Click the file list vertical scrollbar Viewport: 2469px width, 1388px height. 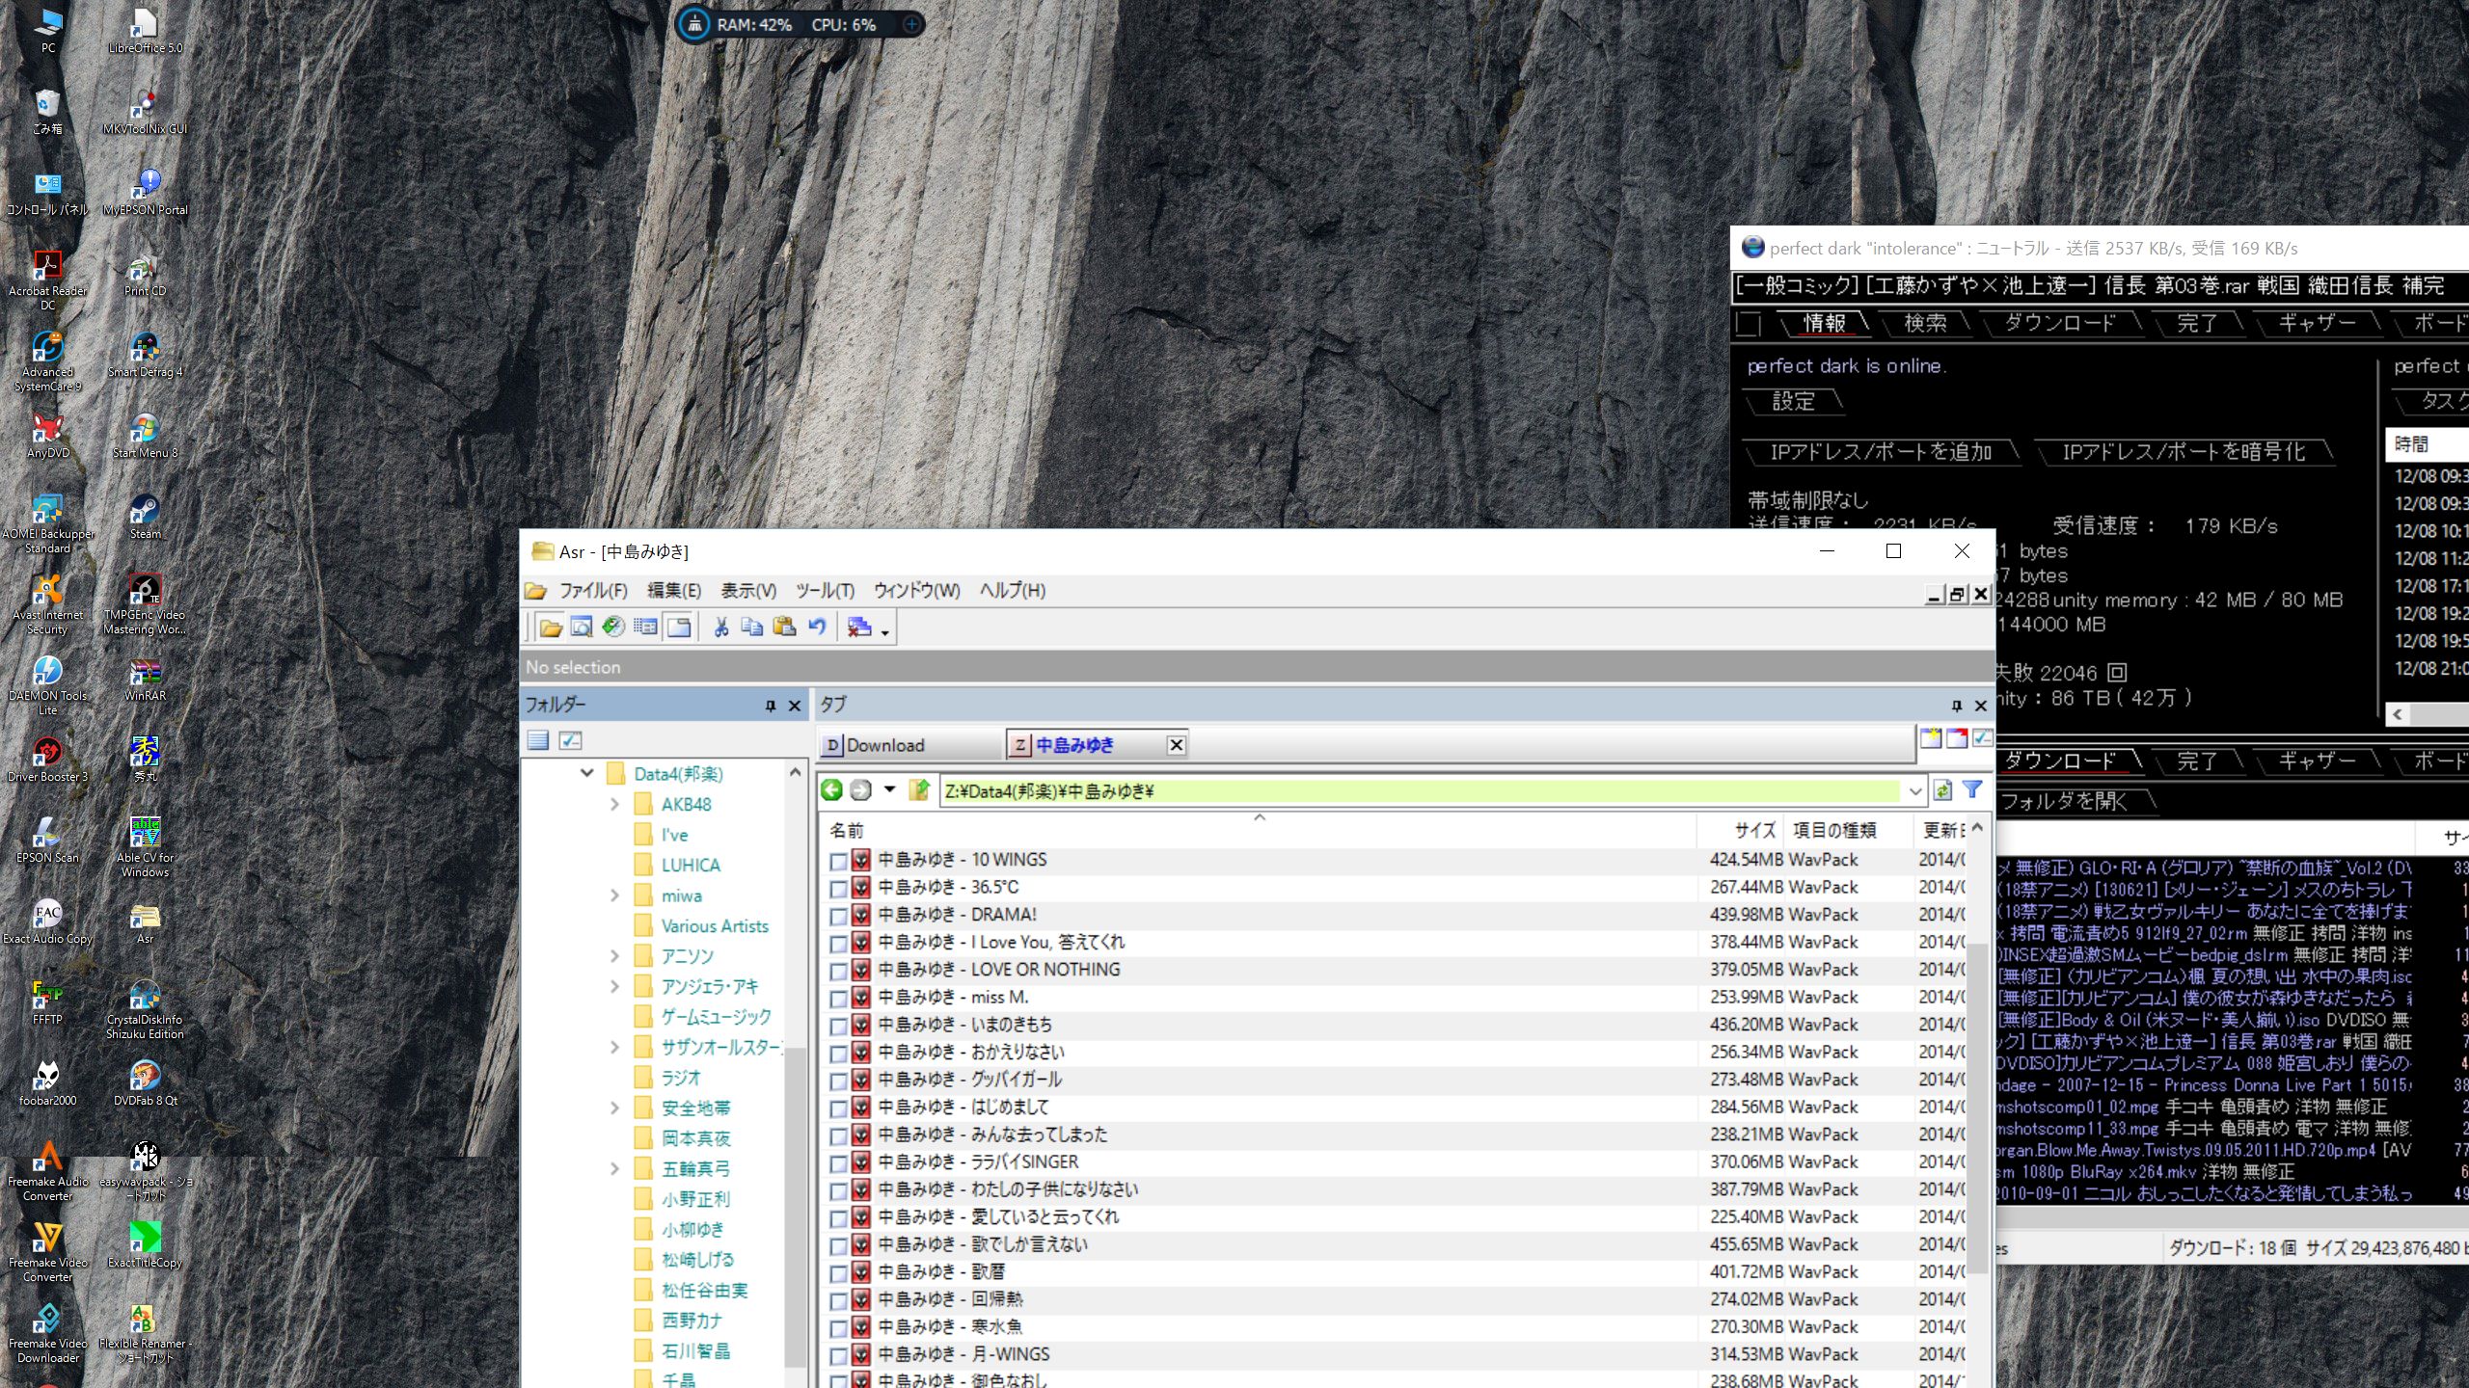click(1976, 1108)
